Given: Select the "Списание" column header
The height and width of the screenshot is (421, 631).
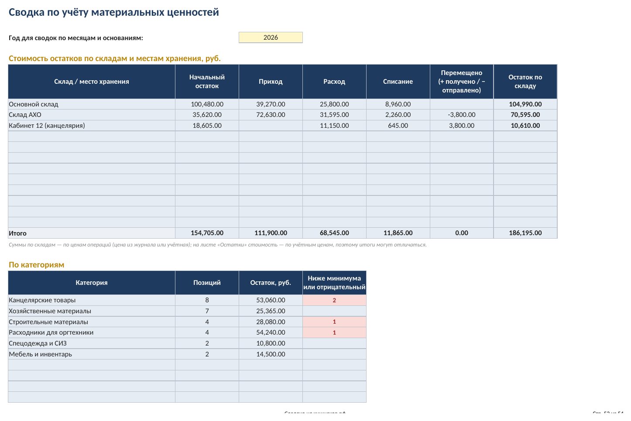Looking at the screenshot, I should pyautogui.click(x=398, y=82).
